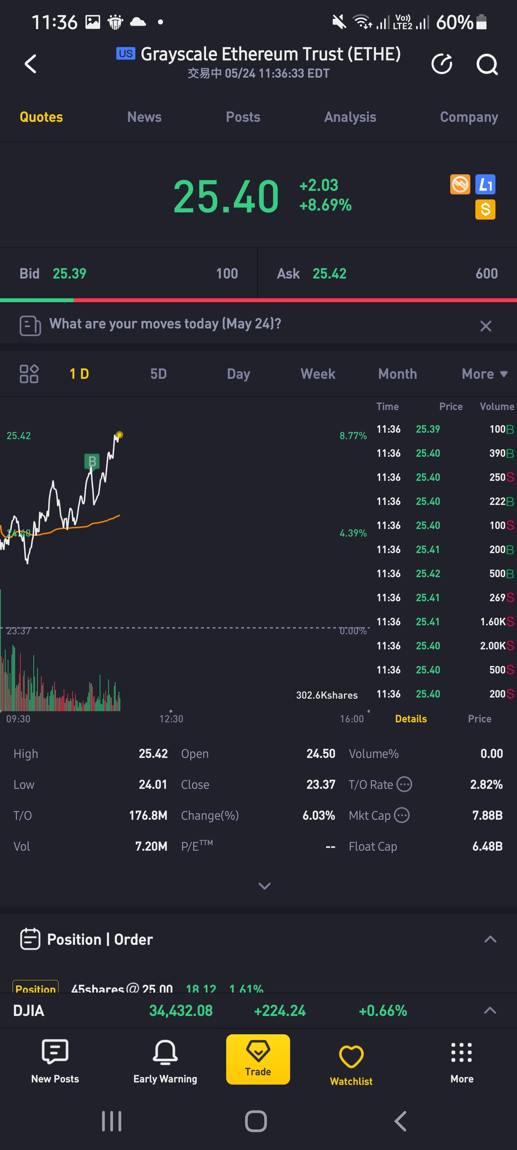Image resolution: width=517 pixels, height=1150 pixels.
Task: Tap the +8.69% change value
Action: point(325,205)
